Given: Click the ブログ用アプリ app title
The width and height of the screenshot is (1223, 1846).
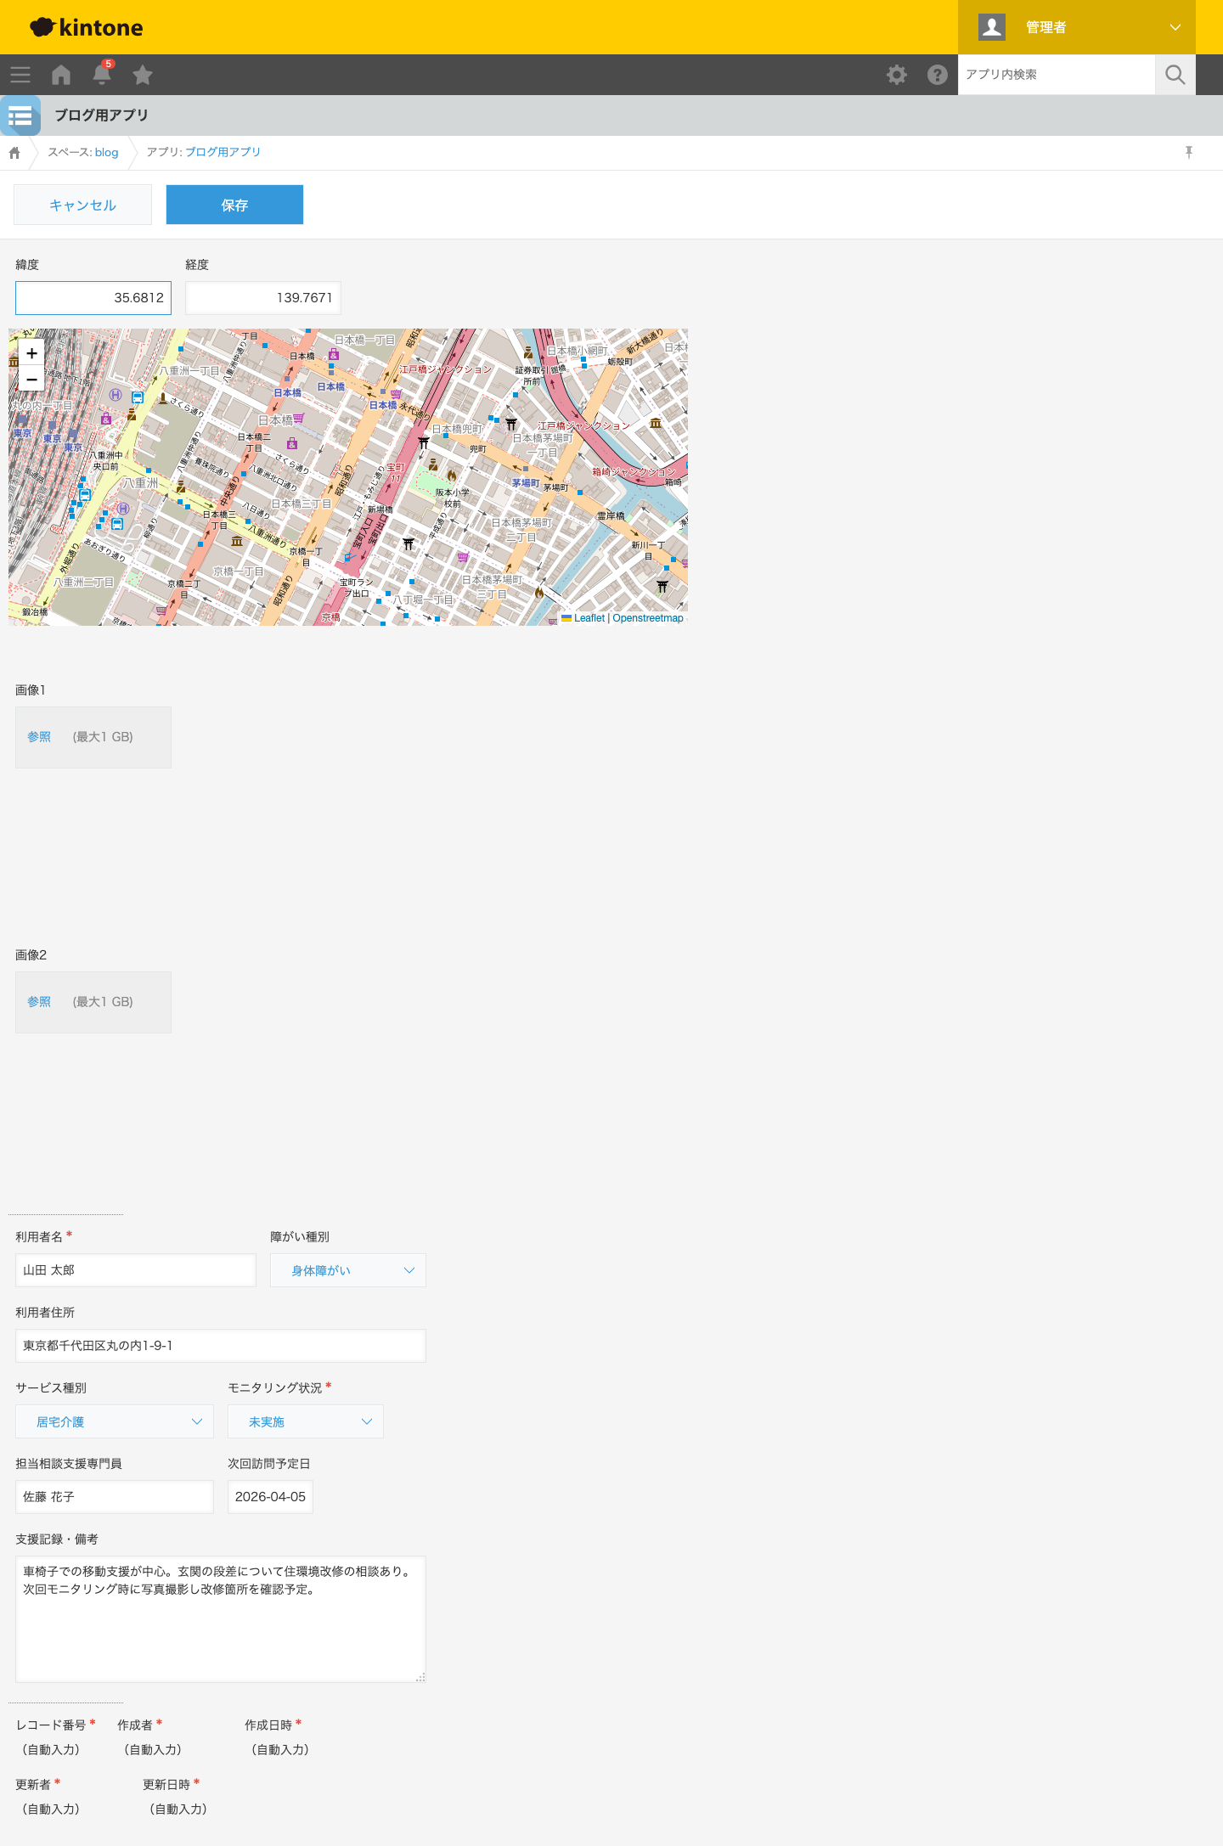Looking at the screenshot, I should (102, 115).
